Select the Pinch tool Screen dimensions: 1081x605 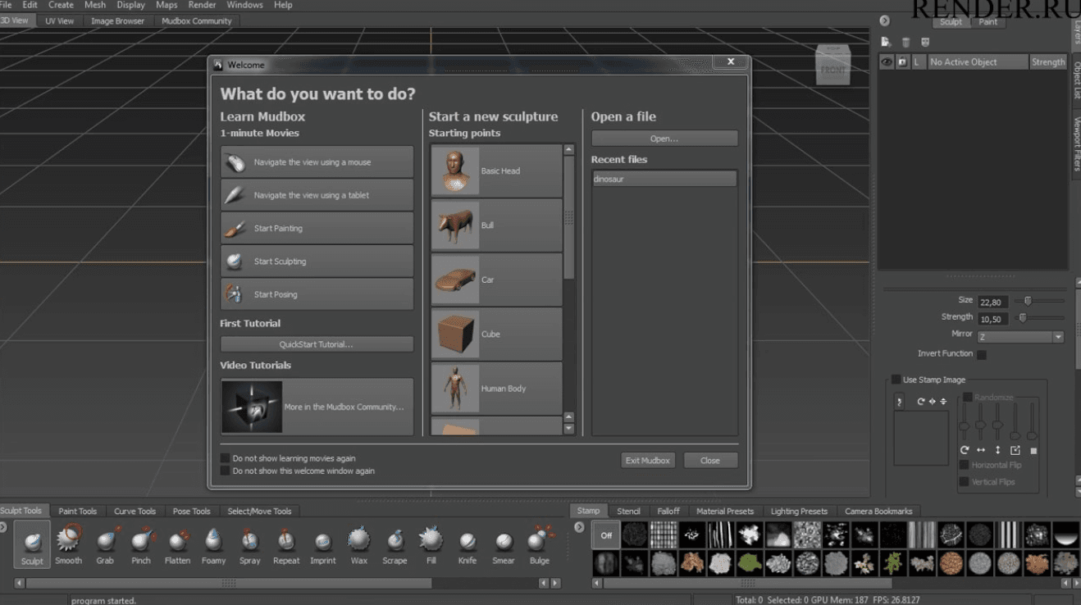click(141, 544)
